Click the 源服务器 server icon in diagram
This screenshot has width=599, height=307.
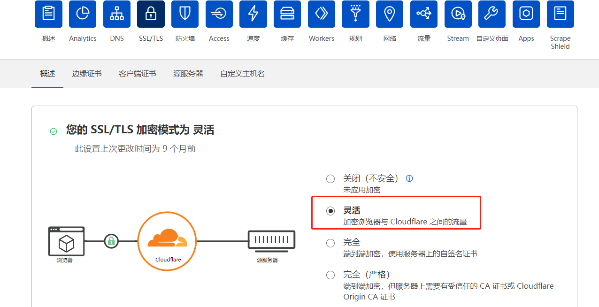[271, 241]
